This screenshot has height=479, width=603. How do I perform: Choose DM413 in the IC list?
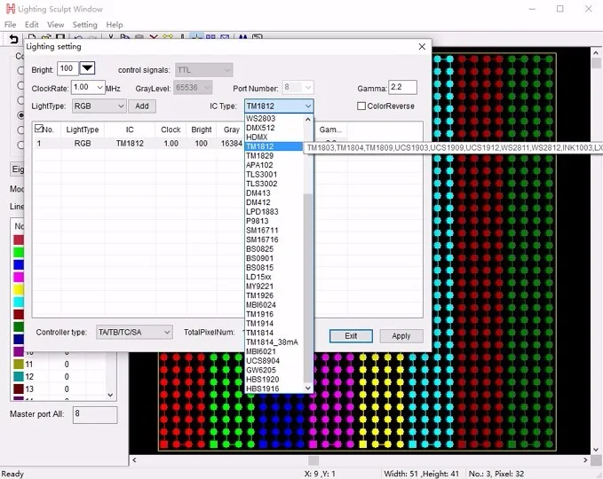tap(274, 192)
